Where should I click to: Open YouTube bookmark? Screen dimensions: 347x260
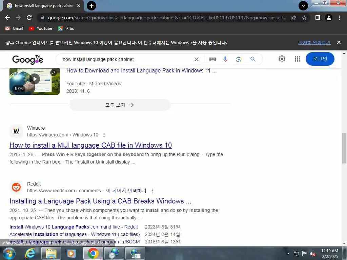point(41,28)
